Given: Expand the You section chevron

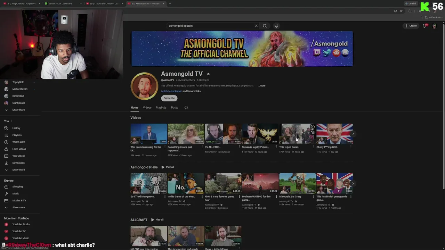Looking at the screenshot, I should click(11, 121).
